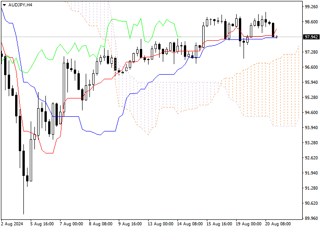Click the 7 Aug 00:00 time label

[71, 224]
